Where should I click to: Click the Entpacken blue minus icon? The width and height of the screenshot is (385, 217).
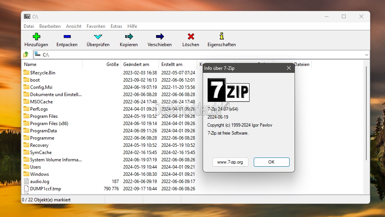[67, 37]
